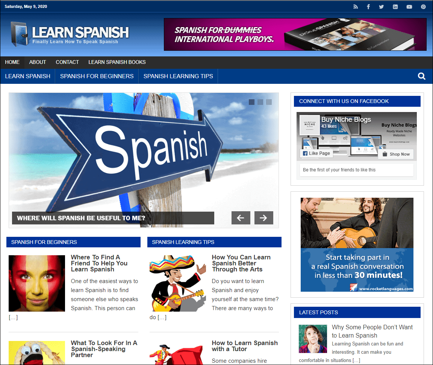The width and height of the screenshot is (433, 365).
Task: Click Buy Niche Blogs profile picture
Action: click(x=310, y=125)
